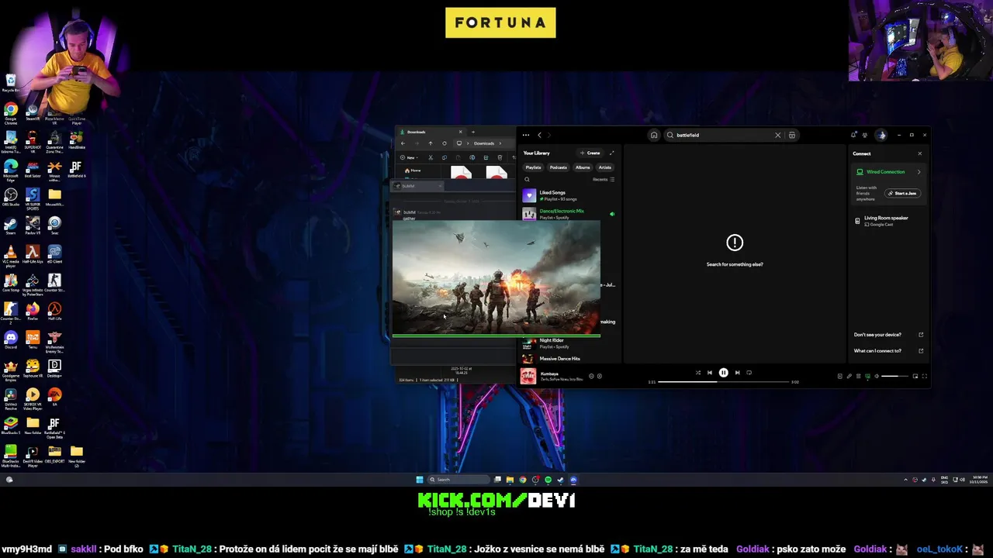Viewport: 993px width, 558px height.
Task: Go back in Spotify navigation
Action: click(x=539, y=135)
